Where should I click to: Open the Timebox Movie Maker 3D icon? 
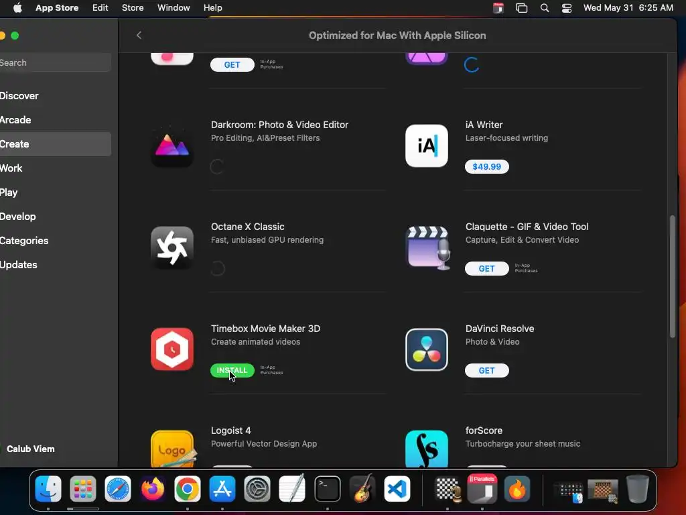point(172,349)
